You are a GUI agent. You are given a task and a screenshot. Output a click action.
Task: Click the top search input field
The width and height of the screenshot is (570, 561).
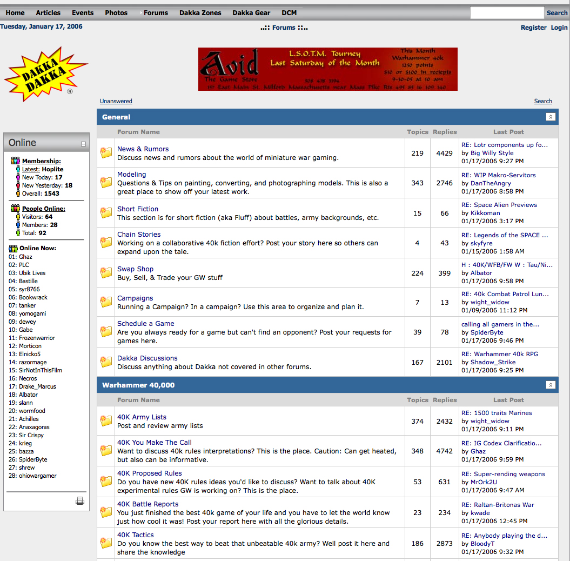[x=507, y=13]
